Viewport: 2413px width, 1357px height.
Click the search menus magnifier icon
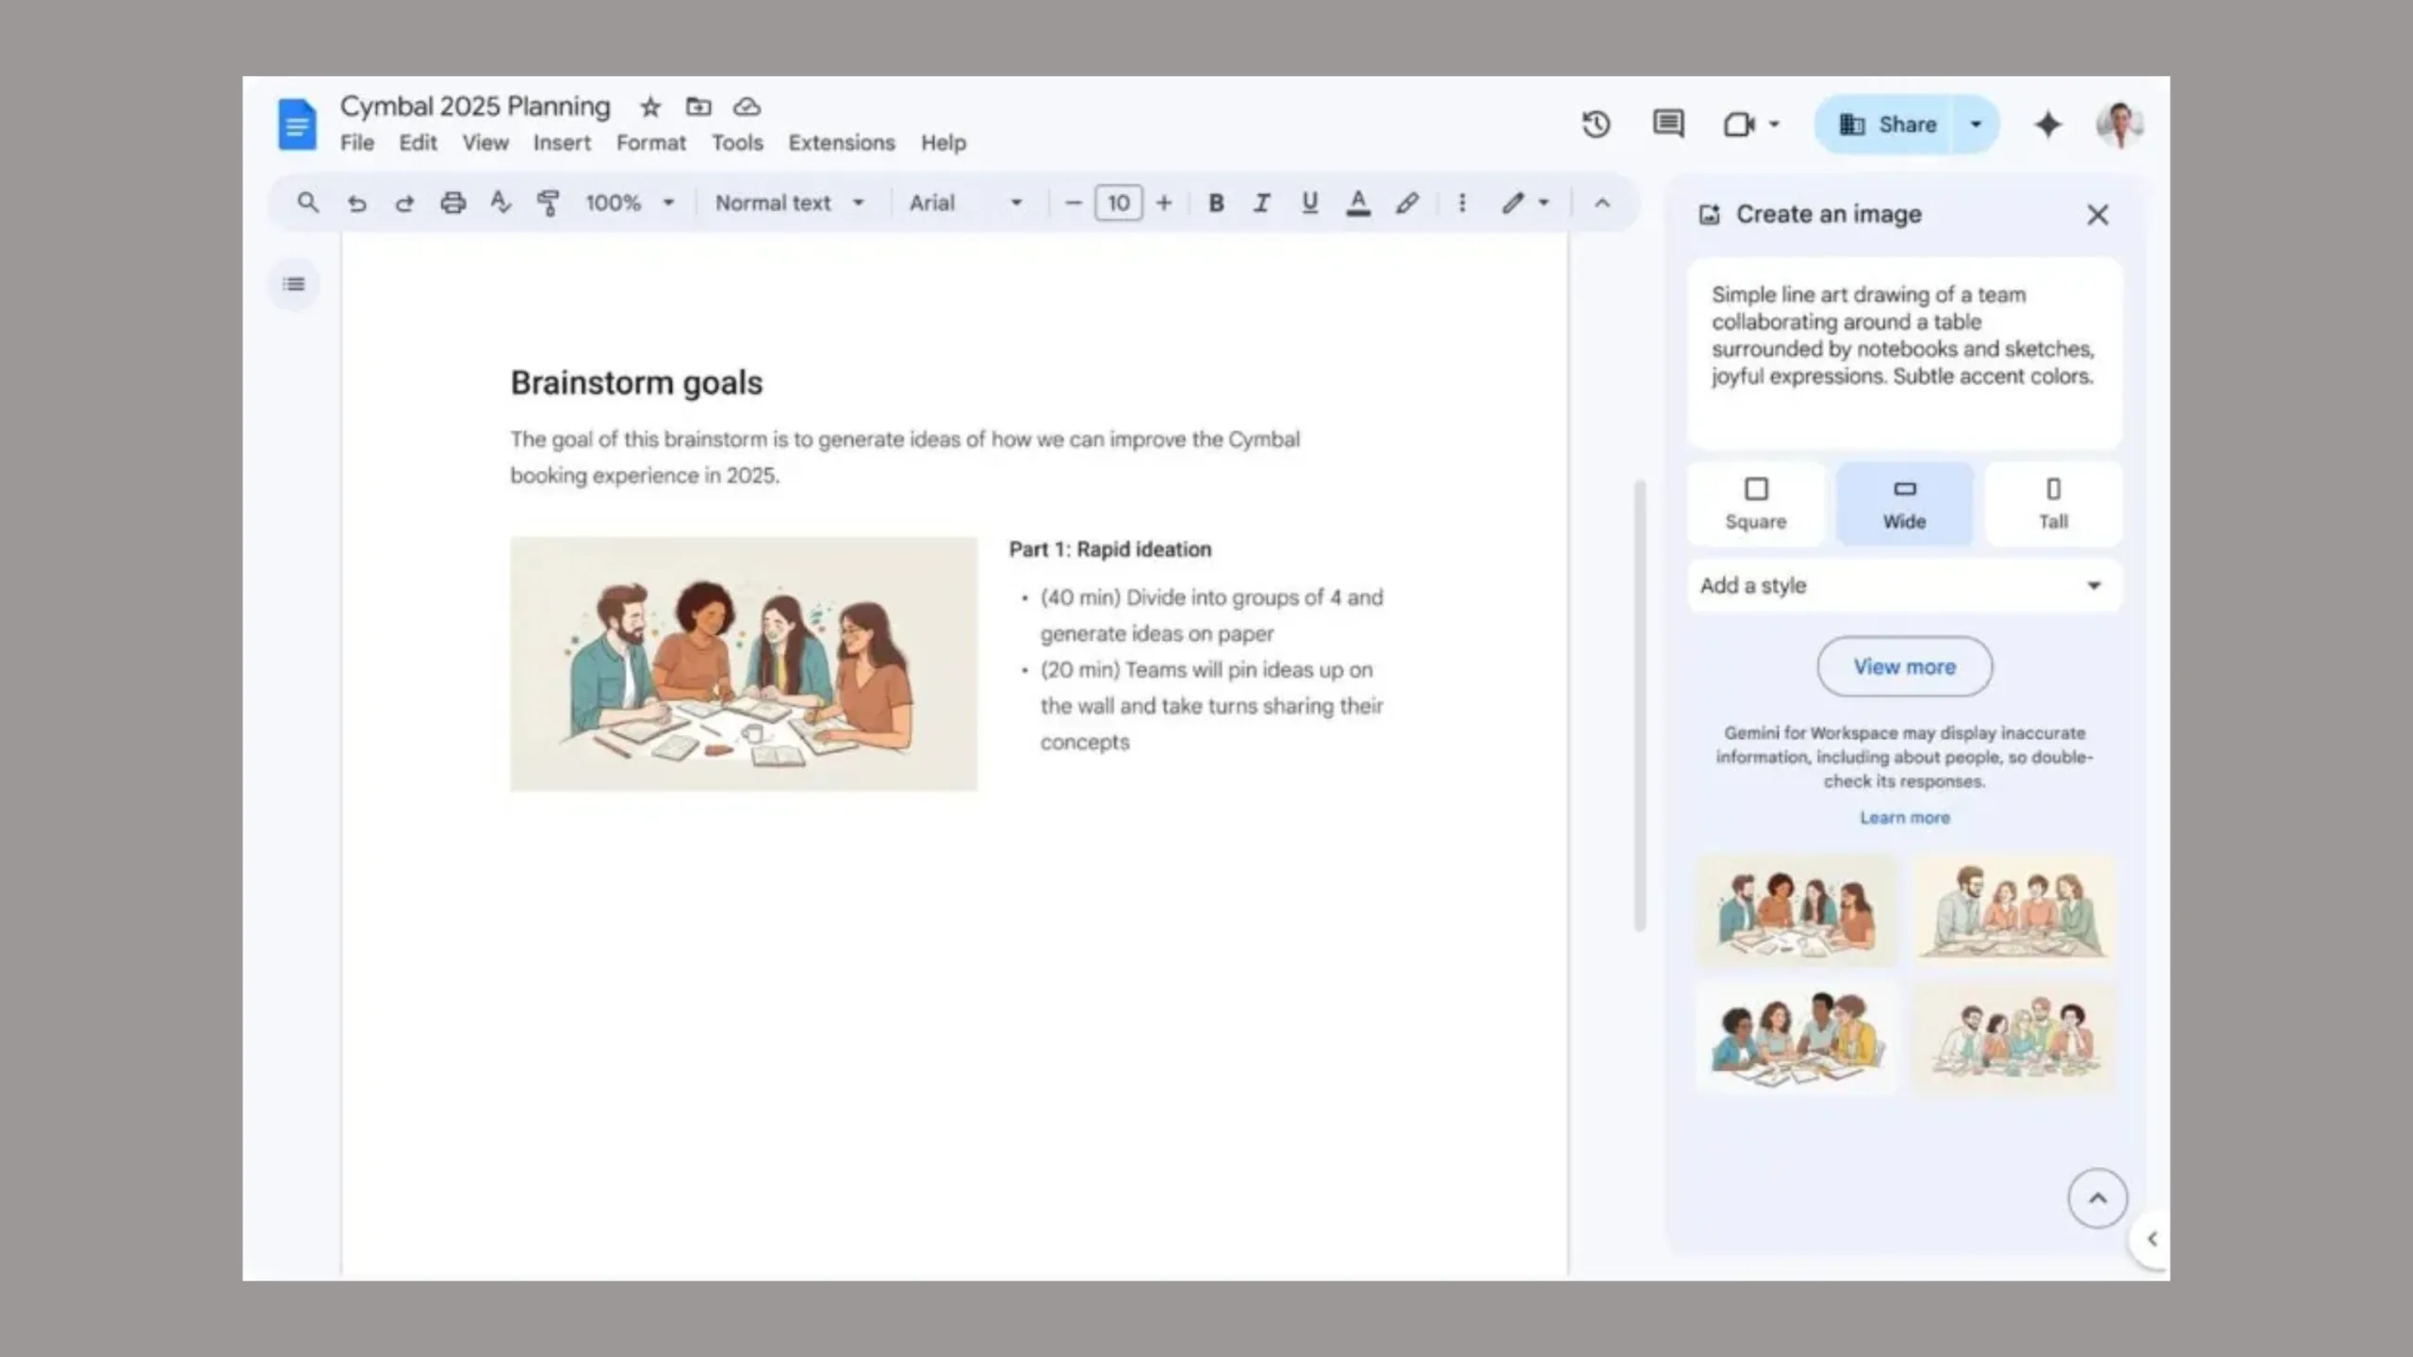coord(307,203)
